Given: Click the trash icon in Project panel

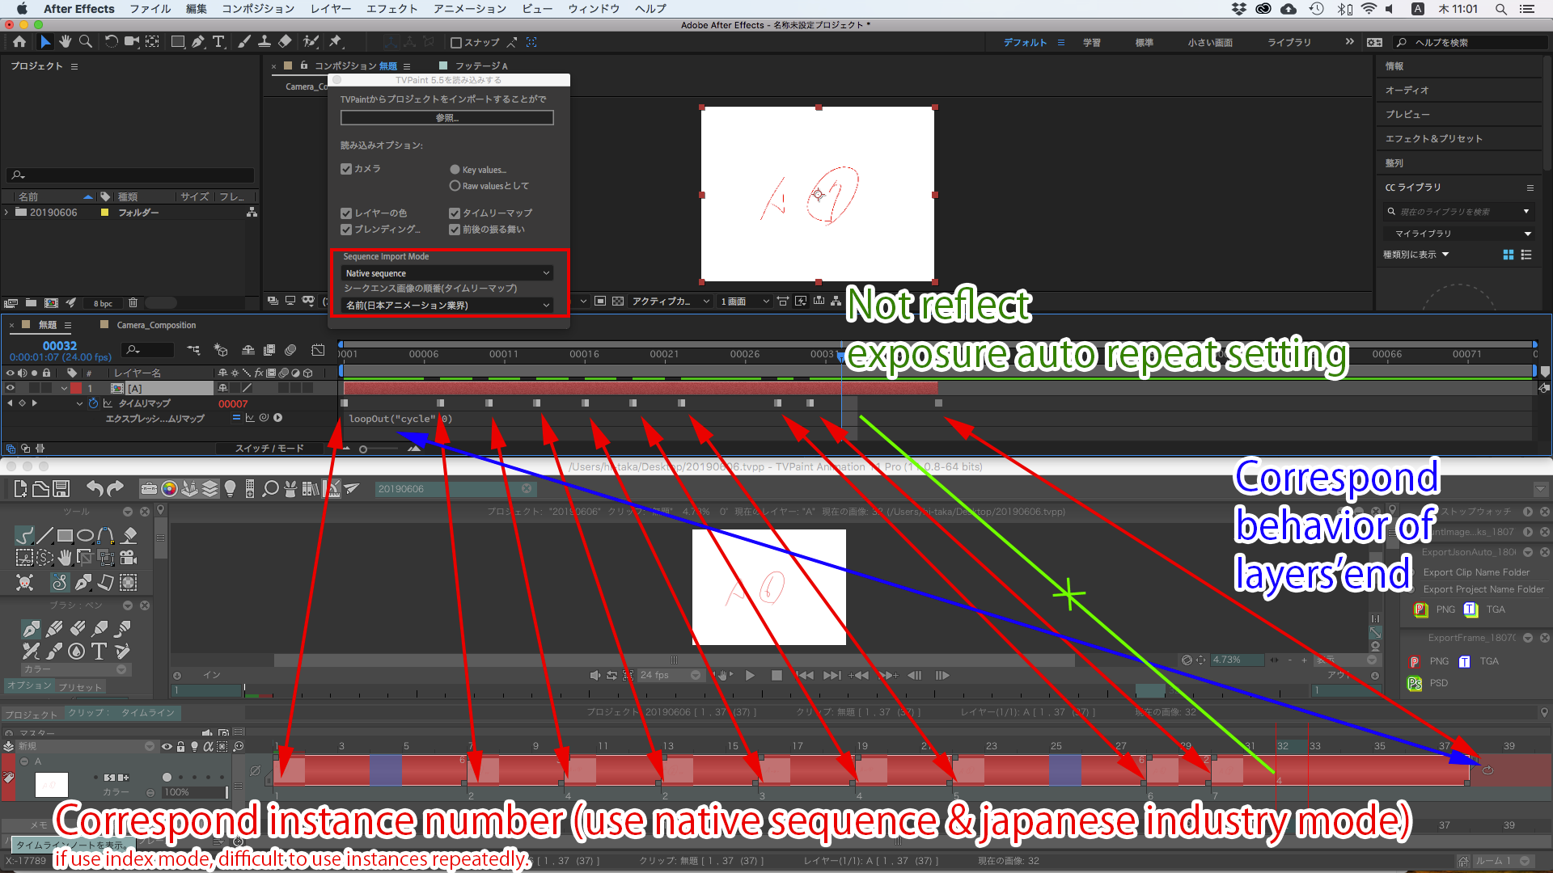Looking at the screenshot, I should click(133, 303).
